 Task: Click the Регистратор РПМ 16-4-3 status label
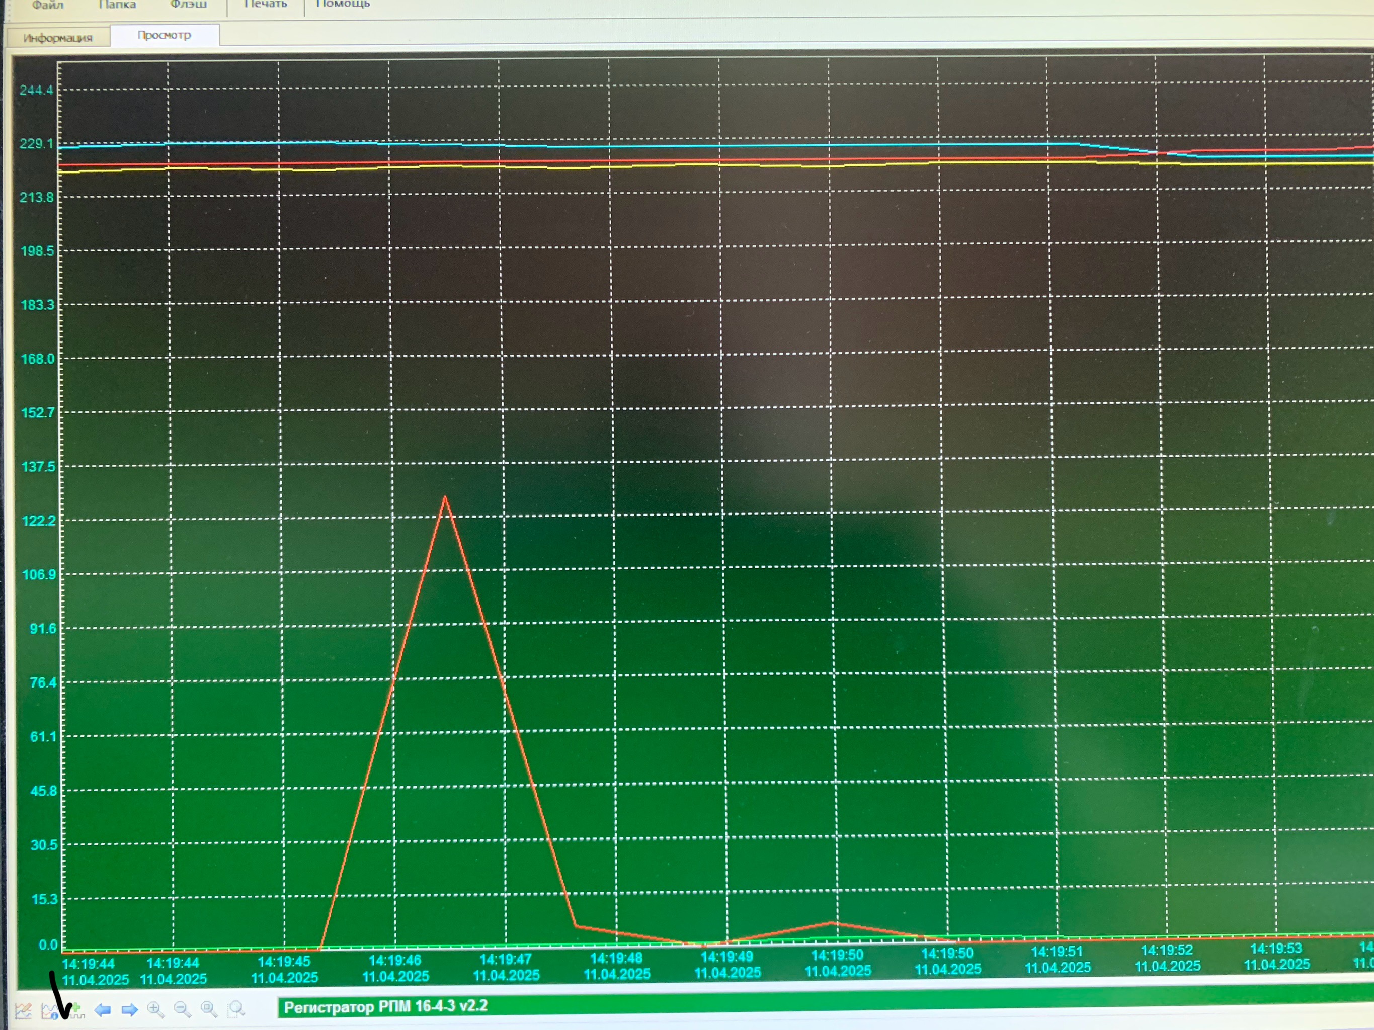click(386, 1006)
